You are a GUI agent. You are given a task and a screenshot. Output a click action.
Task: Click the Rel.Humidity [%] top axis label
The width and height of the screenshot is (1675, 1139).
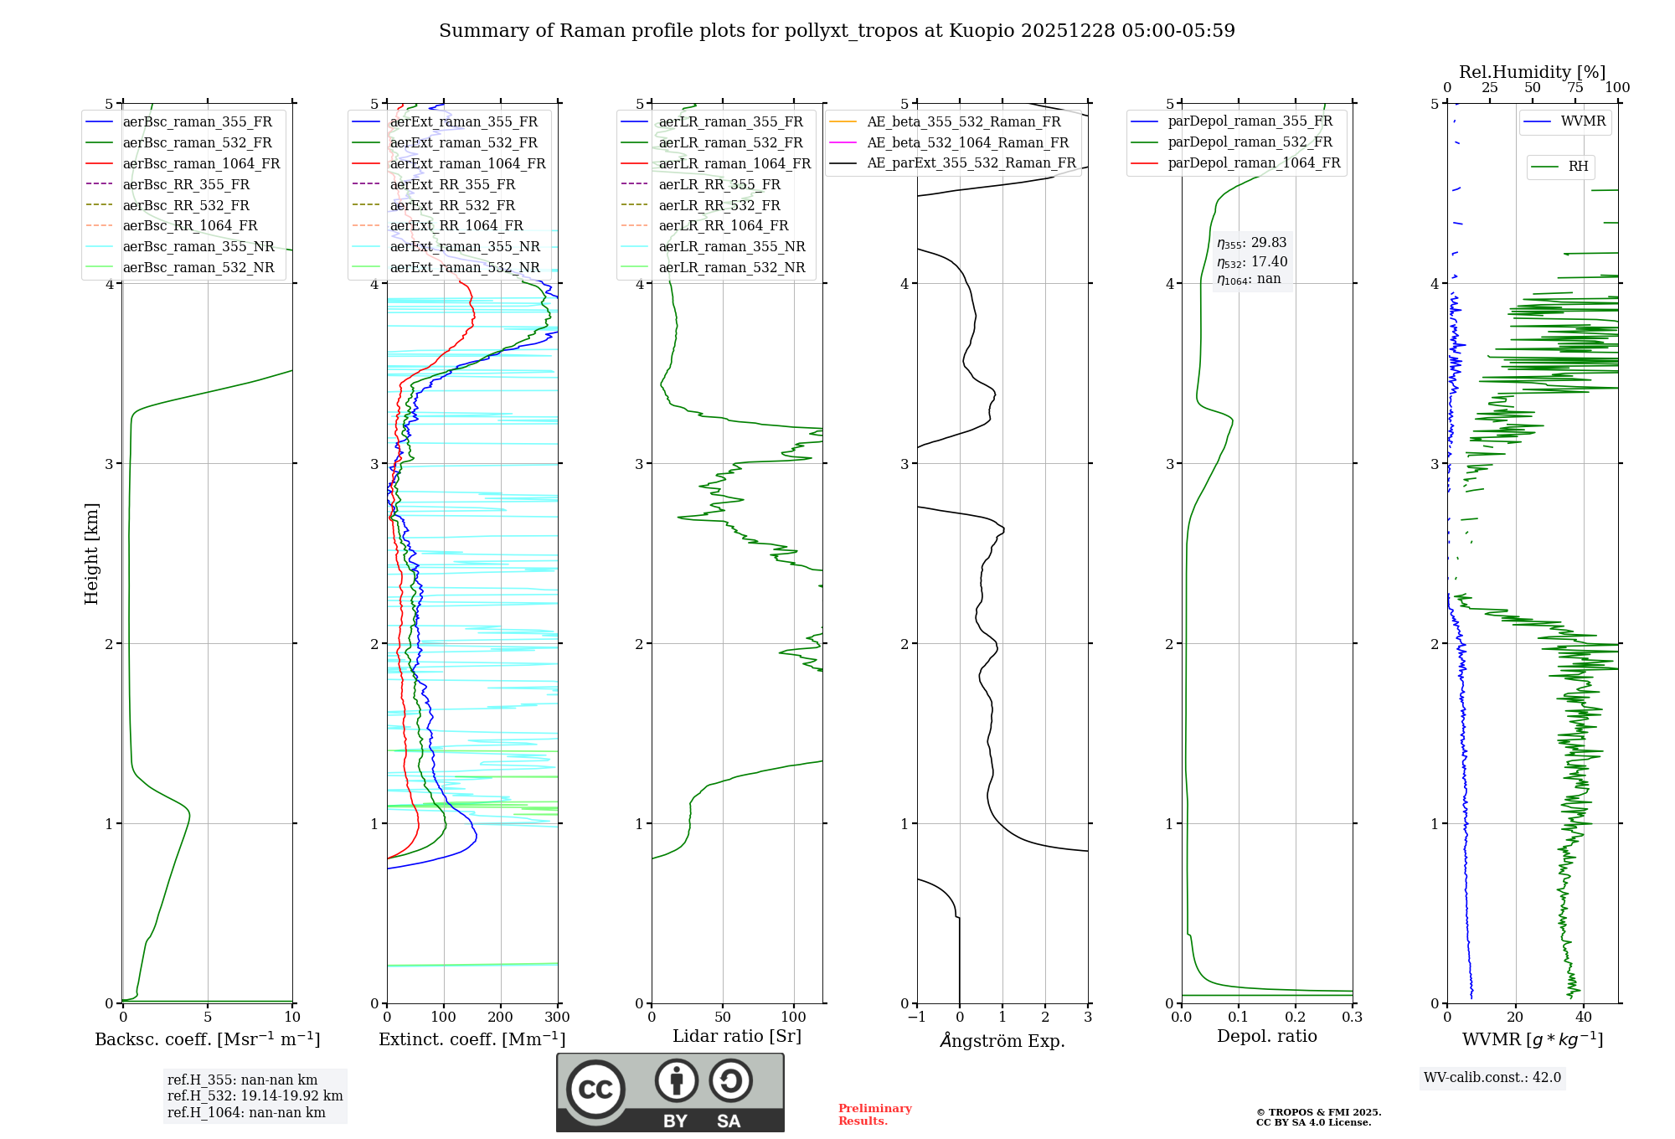[x=1532, y=72]
